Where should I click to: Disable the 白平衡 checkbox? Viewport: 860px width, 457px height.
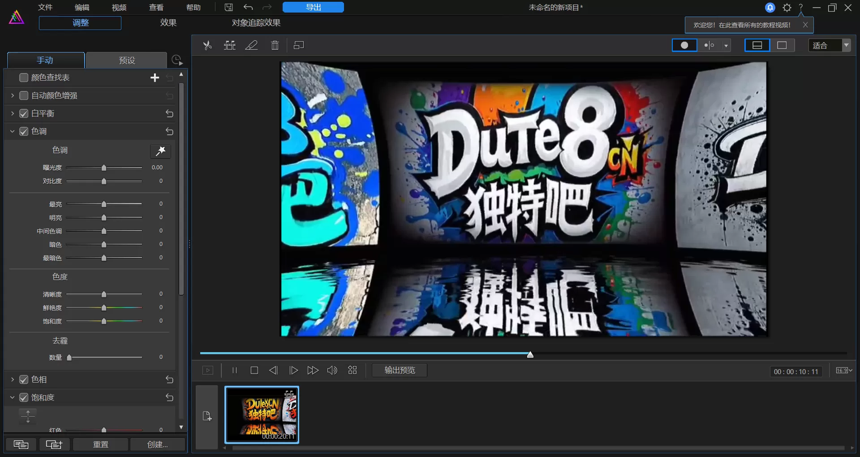coord(24,113)
